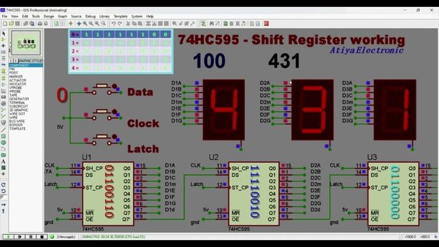The height and width of the screenshot is (247, 439).
Task: Click the U3 74HC595 shift register chip
Action: (393, 193)
